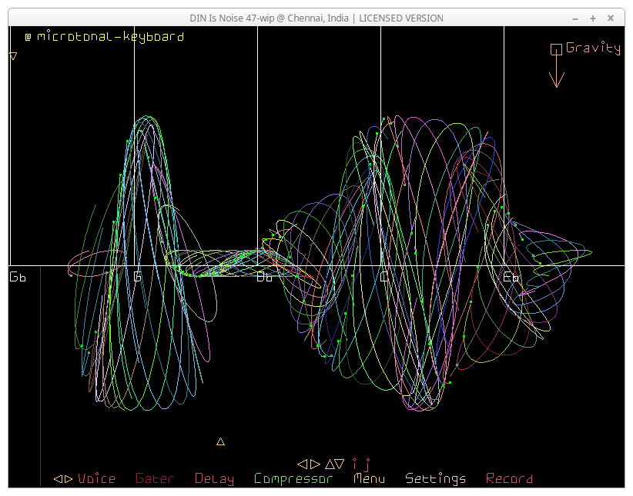Click the down triangle above Menu
Image resolution: width=633 pixels, height=496 pixels.
point(340,464)
